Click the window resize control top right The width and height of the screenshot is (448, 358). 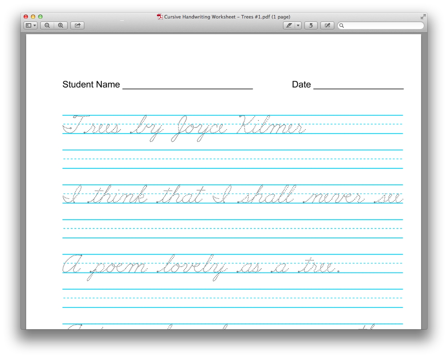[x=423, y=16]
